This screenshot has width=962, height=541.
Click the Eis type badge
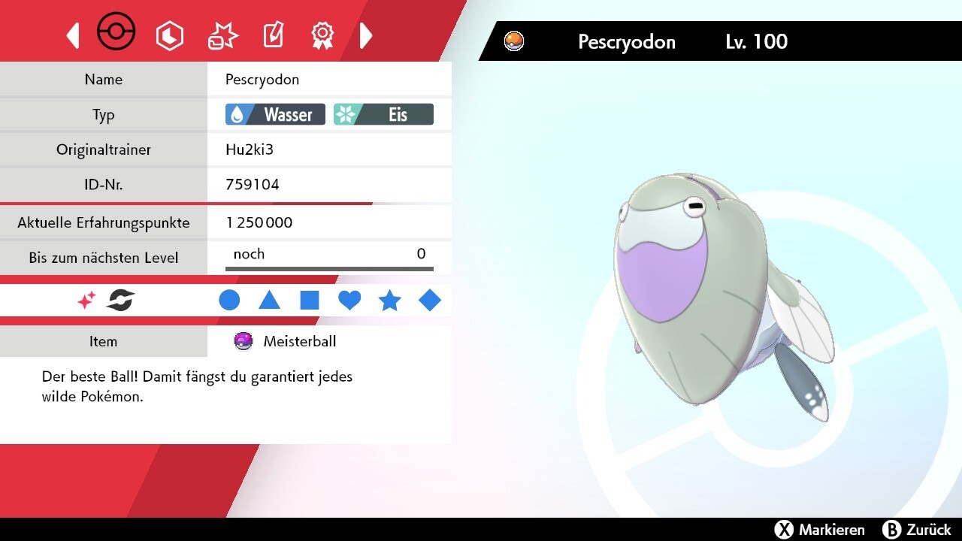pyautogui.click(x=383, y=114)
